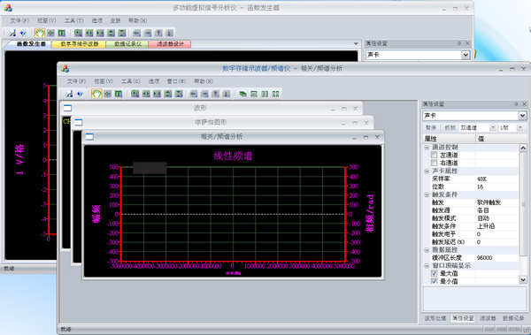Click the 缓冲区长度 value 96000
The width and height of the screenshot is (531, 335).
(484, 258)
